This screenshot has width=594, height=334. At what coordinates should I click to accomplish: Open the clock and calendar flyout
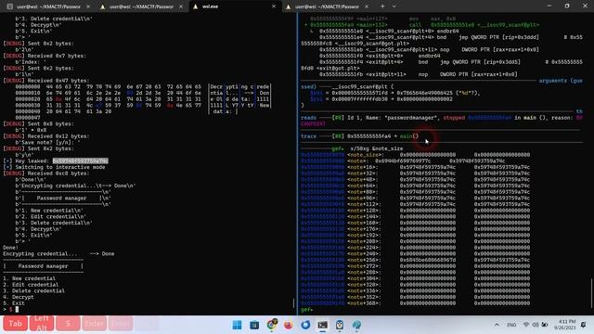tap(565, 325)
